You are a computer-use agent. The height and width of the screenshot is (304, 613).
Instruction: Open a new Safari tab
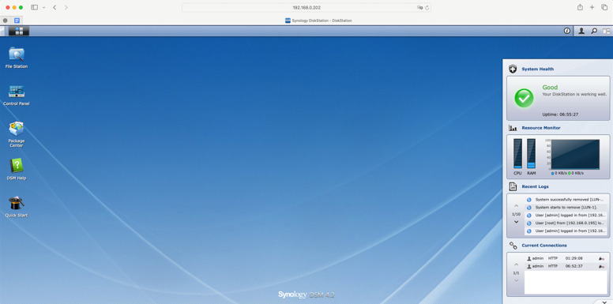click(592, 7)
